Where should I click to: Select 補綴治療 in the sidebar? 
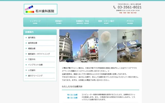pos(32,48)
